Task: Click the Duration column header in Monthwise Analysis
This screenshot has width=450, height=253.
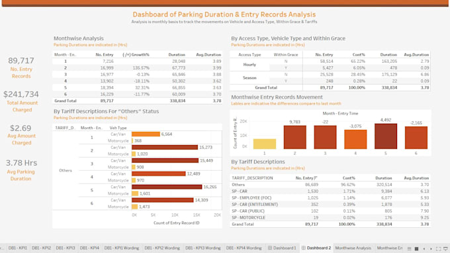Action: [177, 54]
